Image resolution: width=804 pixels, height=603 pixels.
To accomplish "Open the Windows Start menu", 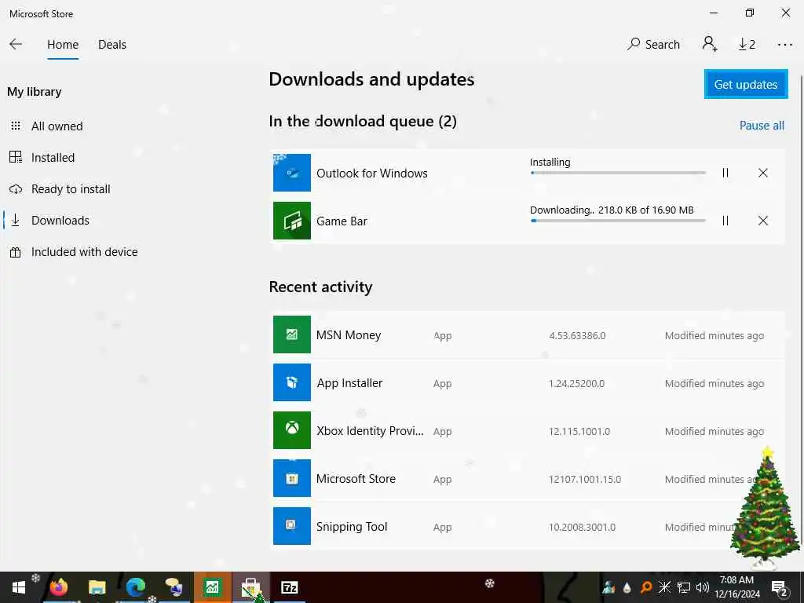I will 19,587.
